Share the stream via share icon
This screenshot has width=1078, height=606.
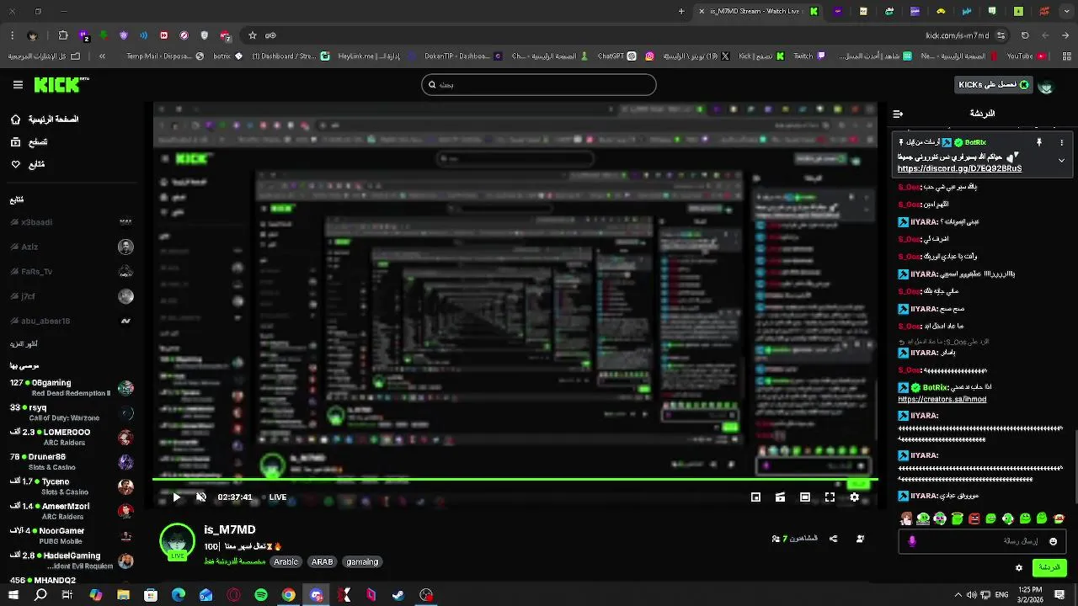(833, 539)
